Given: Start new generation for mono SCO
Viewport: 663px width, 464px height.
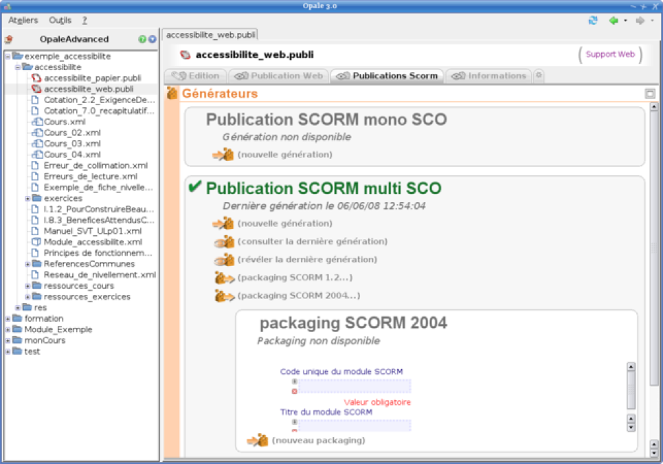Looking at the screenshot, I should pos(285,155).
